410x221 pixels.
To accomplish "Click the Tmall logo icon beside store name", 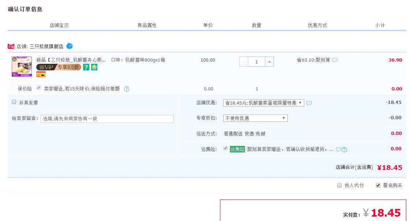I will click(x=11, y=46).
